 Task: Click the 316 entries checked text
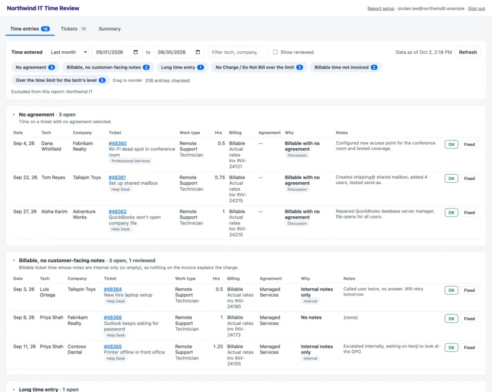click(x=167, y=81)
